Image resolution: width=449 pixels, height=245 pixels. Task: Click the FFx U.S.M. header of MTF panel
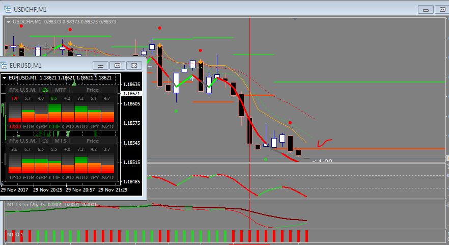[x=22, y=90]
